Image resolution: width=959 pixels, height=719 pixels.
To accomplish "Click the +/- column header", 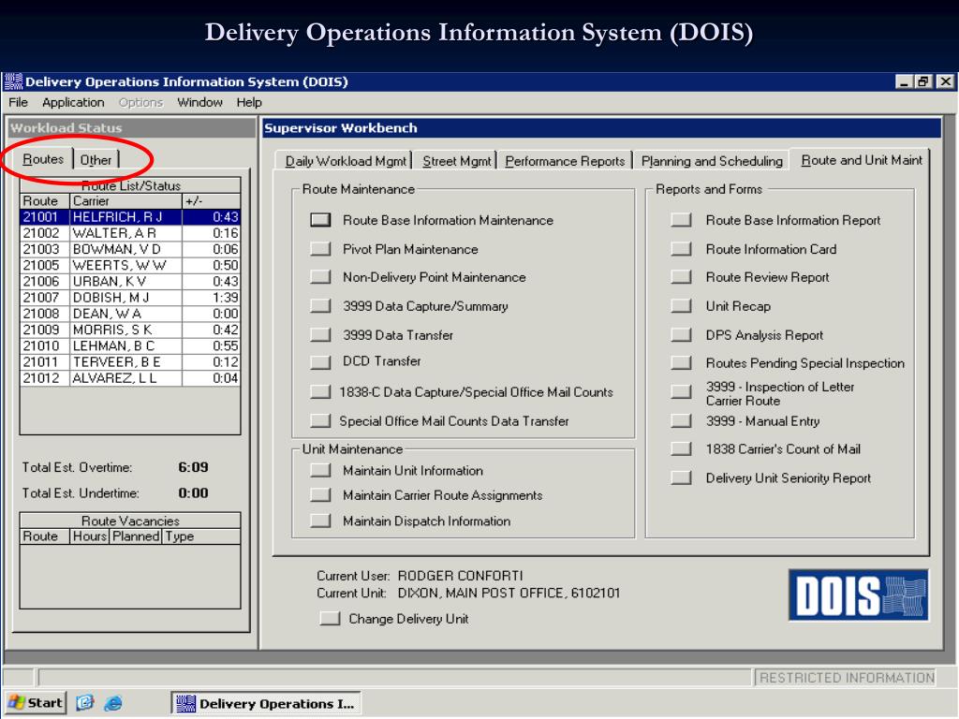I will [211, 201].
